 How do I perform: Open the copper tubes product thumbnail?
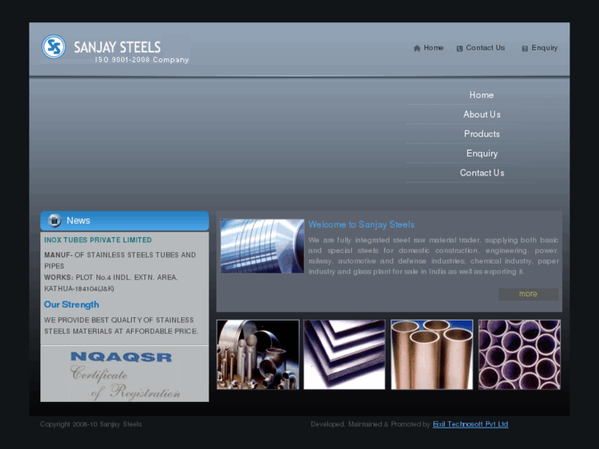pos(432,354)
